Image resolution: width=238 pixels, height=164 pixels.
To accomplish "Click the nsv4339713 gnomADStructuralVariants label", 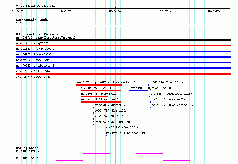I will 46,37.
